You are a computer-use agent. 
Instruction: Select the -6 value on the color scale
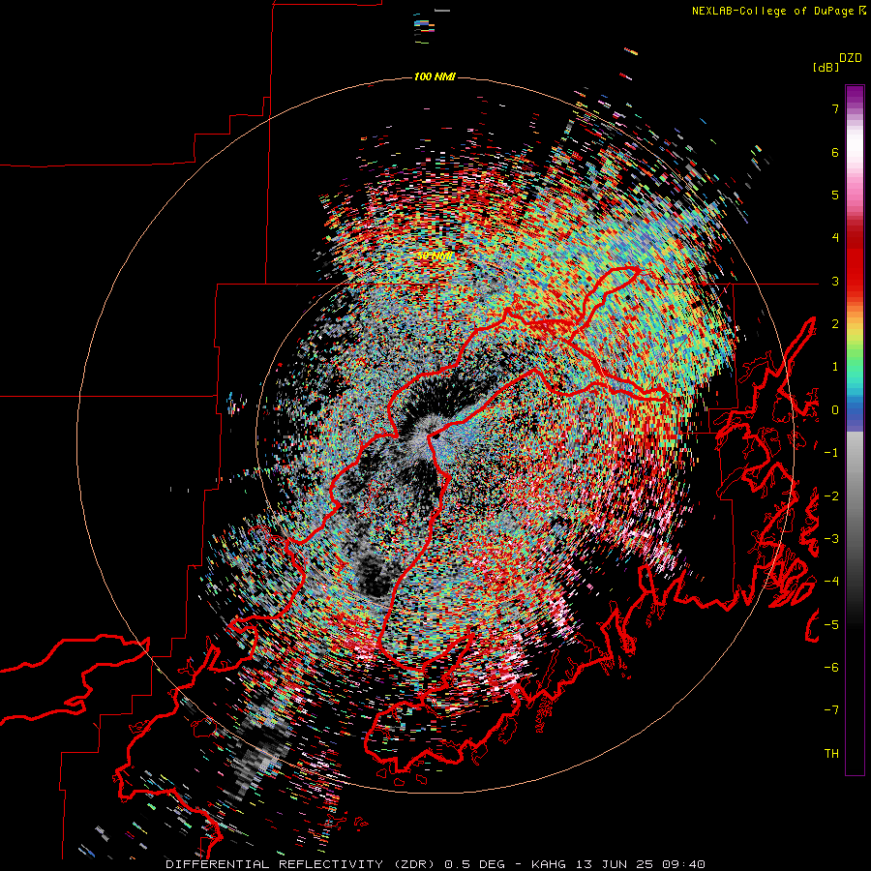tap(831, 668)
